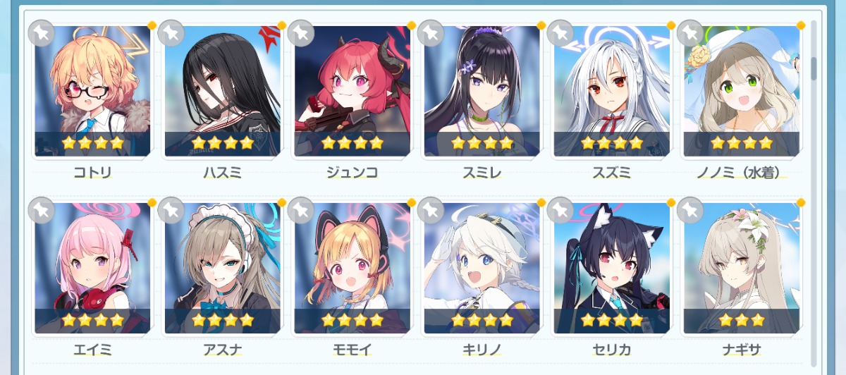Toggle the pin icon on コトリ card
This screenshot has width=846, height=375.
click(x=41, y=32)
